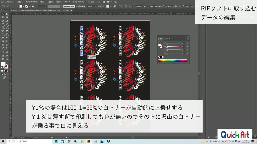Screen dimensions: 257x144
Task: Select the Slice tool
Action: [x=7, y=56]
